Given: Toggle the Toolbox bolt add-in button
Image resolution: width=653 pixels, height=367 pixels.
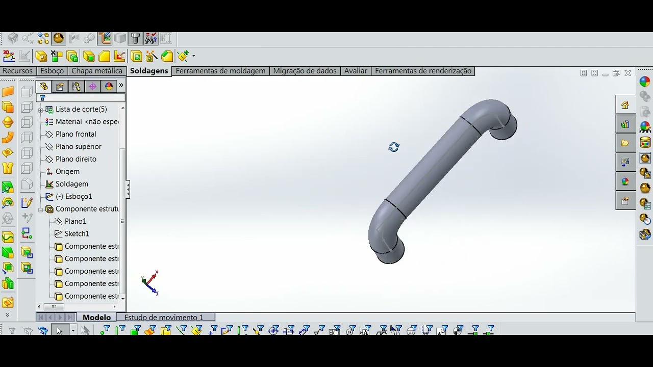Looking at the screenshot, I should [x=135, y=38].
